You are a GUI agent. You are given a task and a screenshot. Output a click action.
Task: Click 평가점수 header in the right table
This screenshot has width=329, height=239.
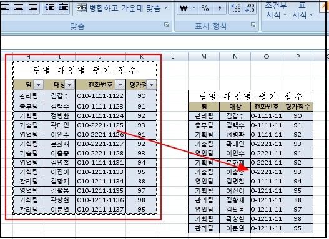click(x=297, y=107)
